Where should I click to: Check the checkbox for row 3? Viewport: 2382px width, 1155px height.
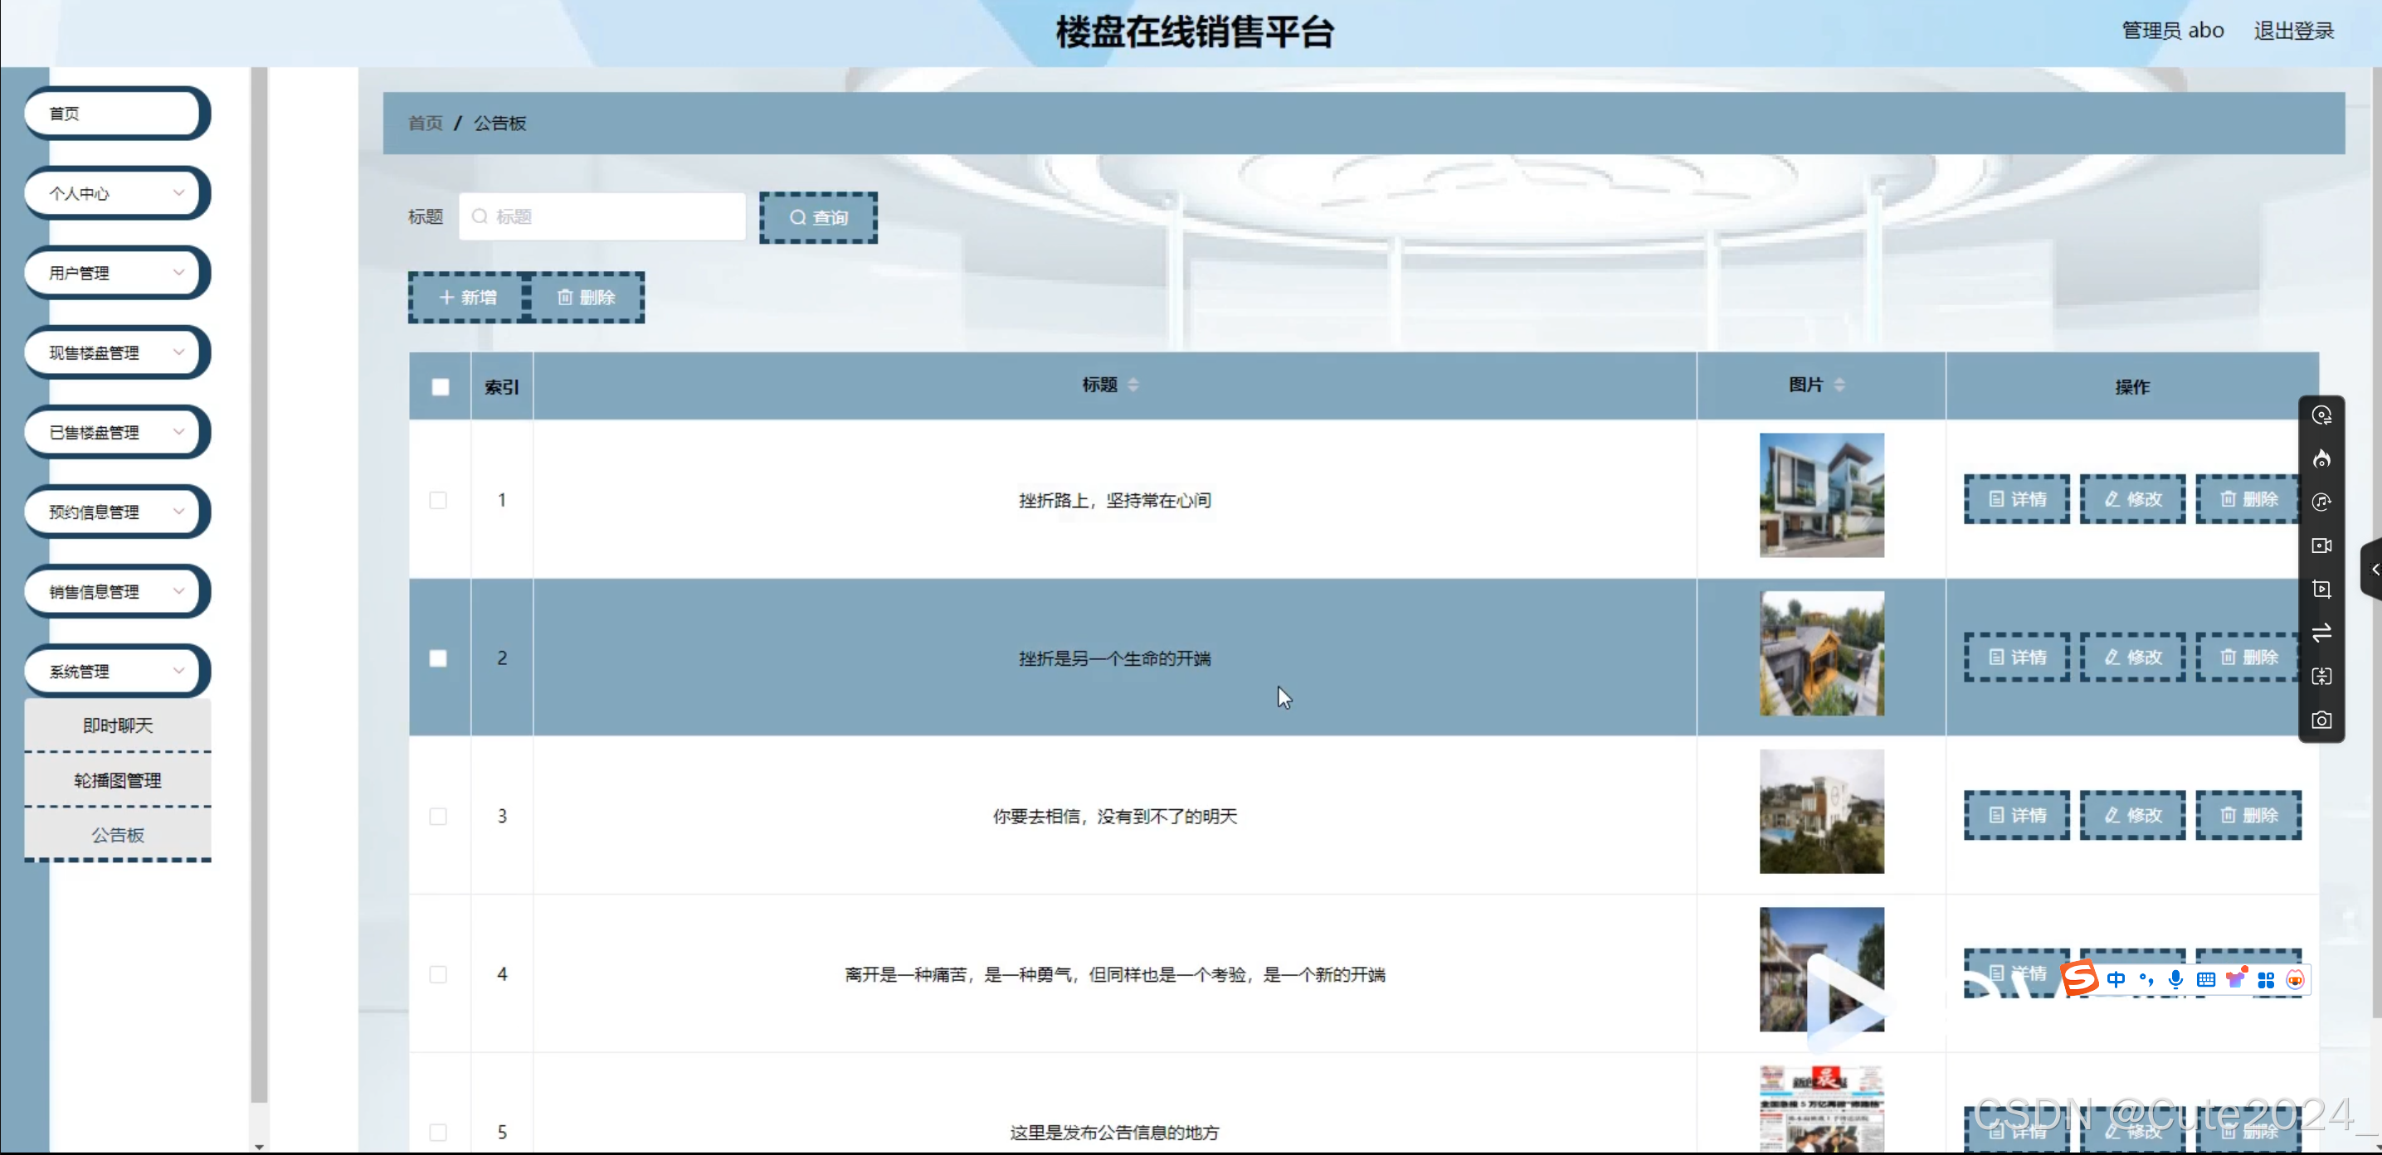click(438, 816)
